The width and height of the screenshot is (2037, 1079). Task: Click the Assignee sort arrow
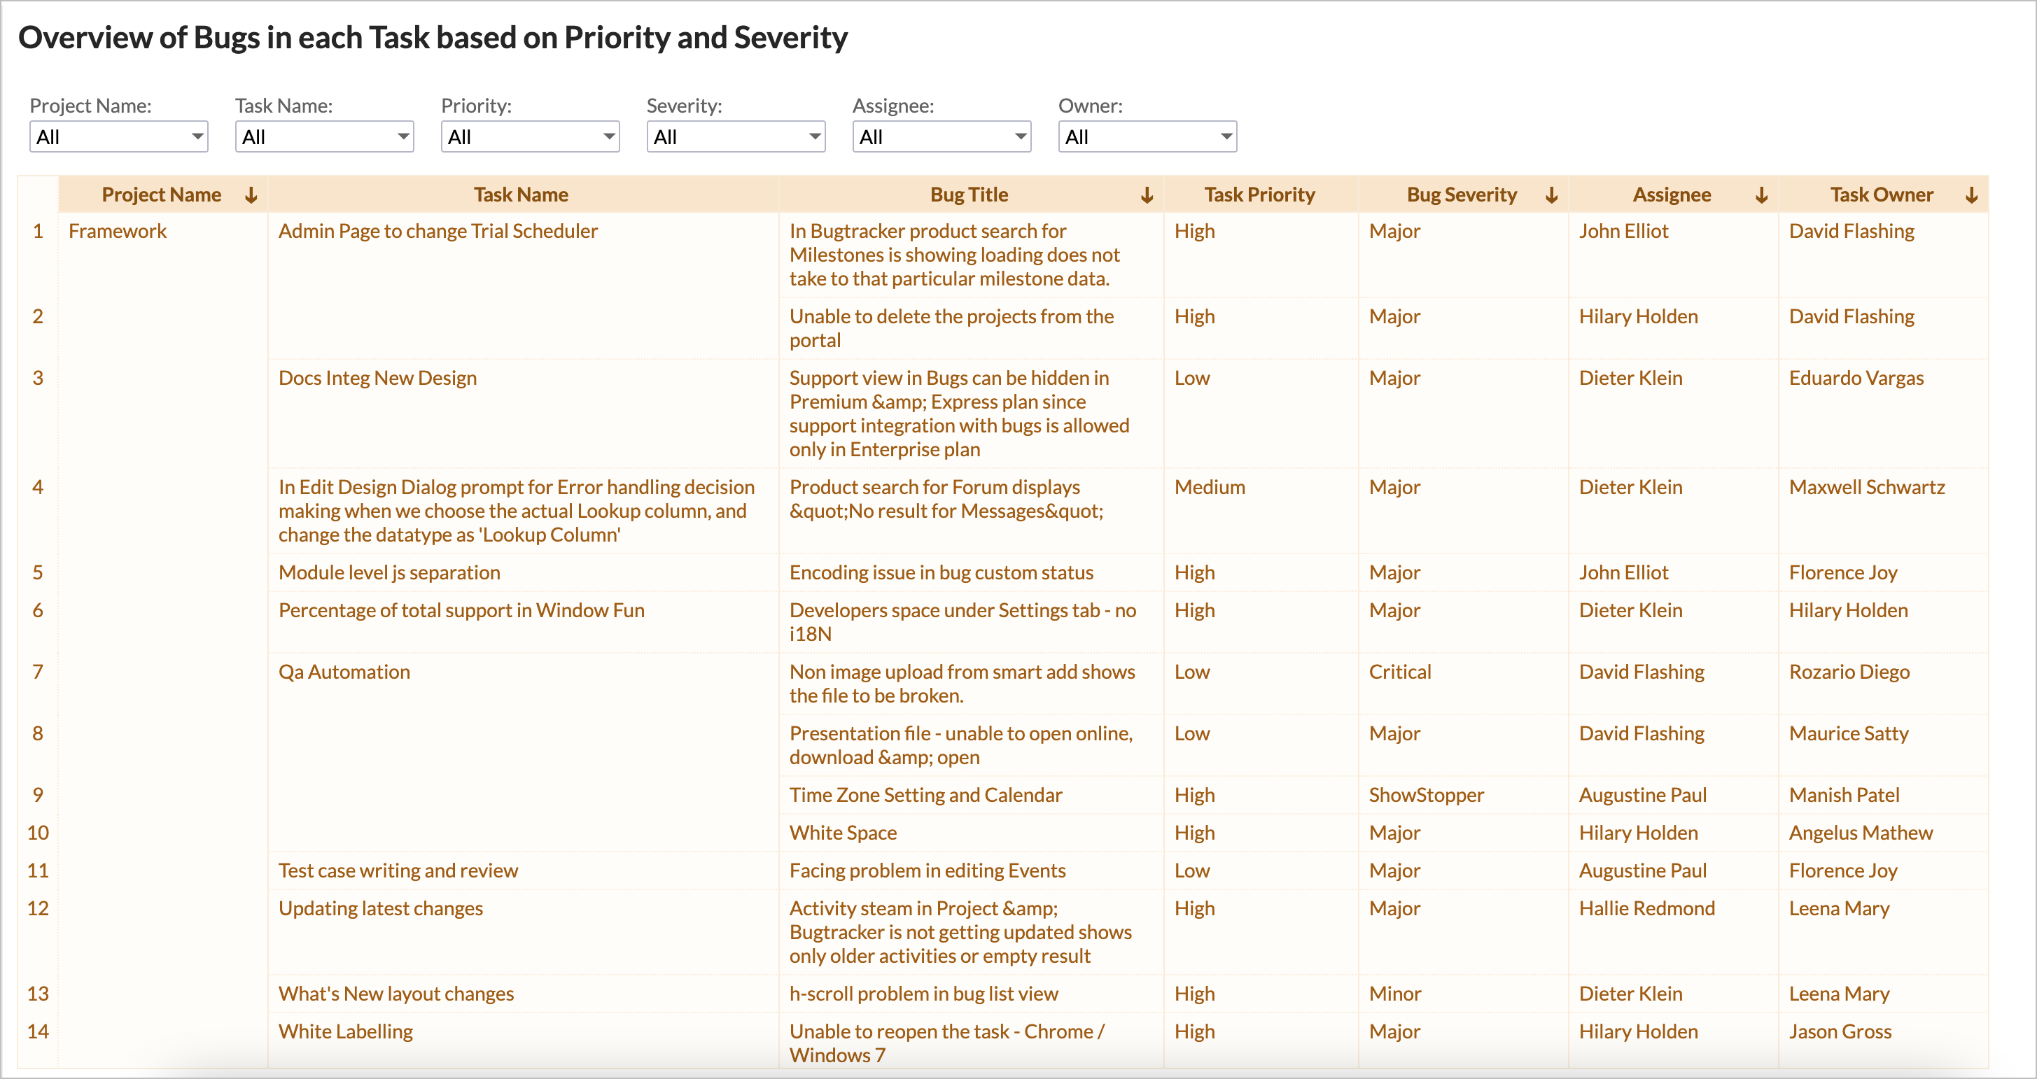[x=1762, y=195]
